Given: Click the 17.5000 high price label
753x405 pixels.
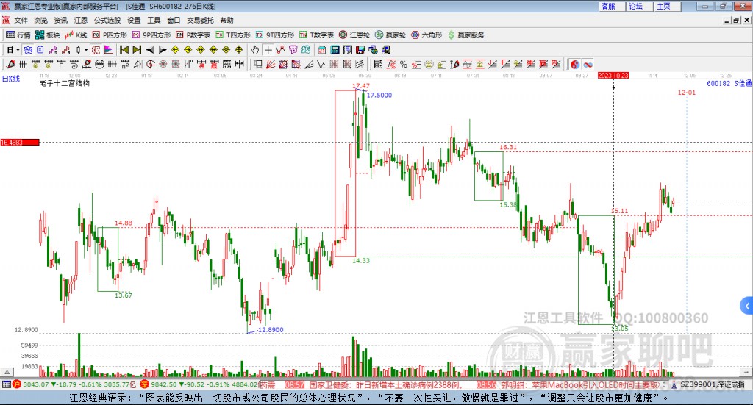Looking at the screenshot, I should point(379,95).
